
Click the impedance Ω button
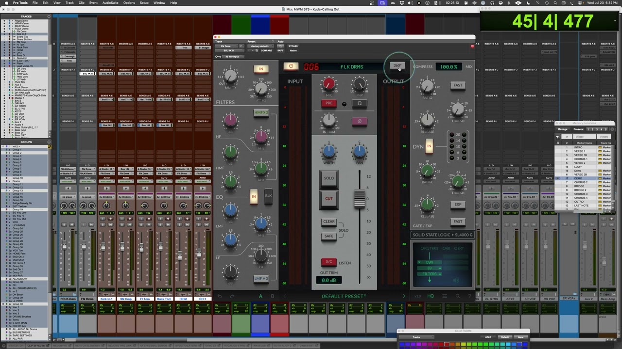tap(359, 103)
